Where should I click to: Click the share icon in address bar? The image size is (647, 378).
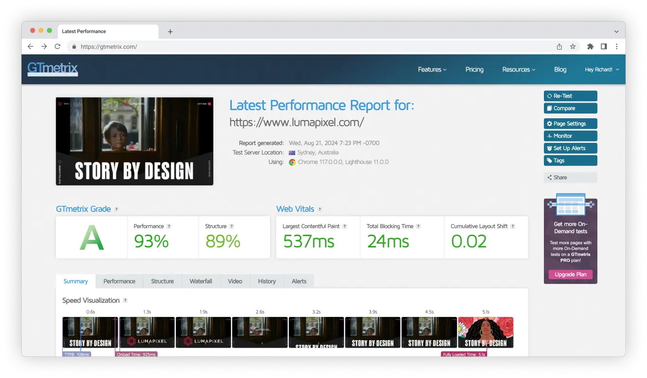pyautogui.click(x=560, y=46)
